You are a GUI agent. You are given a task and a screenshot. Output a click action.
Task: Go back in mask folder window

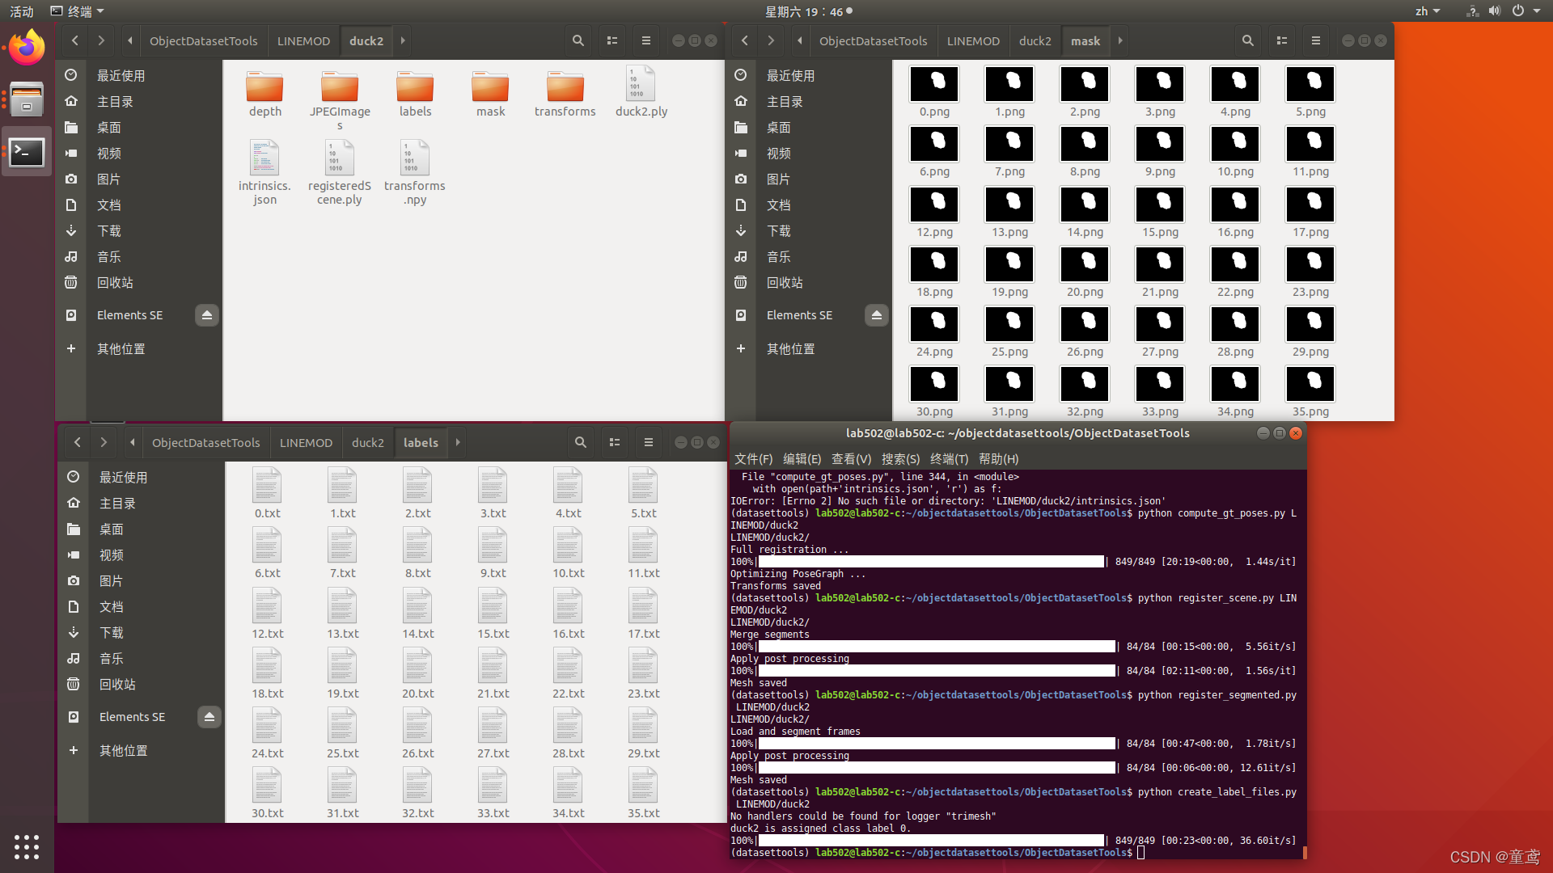[x=744, y=40]
